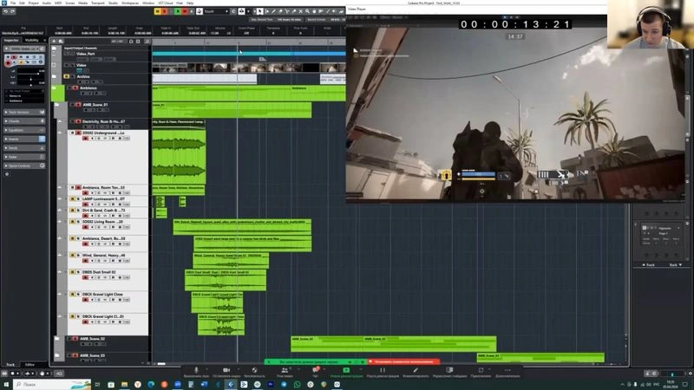
Task: Toggle the red record enable in inspector
Action: 8,63
